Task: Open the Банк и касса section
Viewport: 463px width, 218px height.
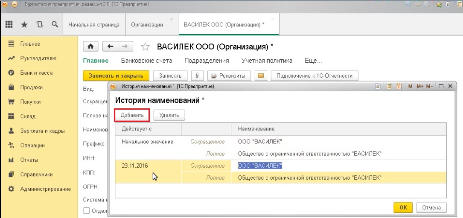Action: point(36,73)
